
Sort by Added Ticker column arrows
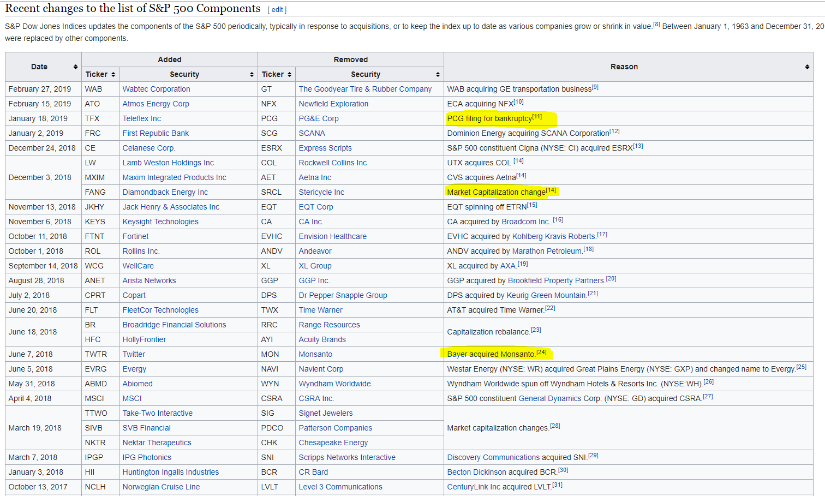point(113,74)
